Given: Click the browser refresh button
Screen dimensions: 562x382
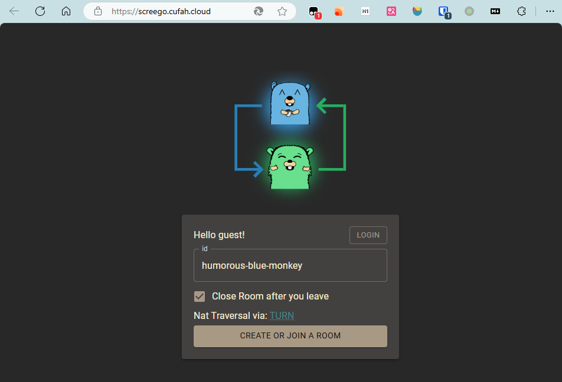Looking at the screenshot, I should [40, 11].
